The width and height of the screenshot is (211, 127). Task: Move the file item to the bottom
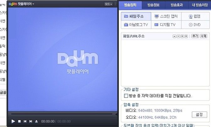coord(186,36)
